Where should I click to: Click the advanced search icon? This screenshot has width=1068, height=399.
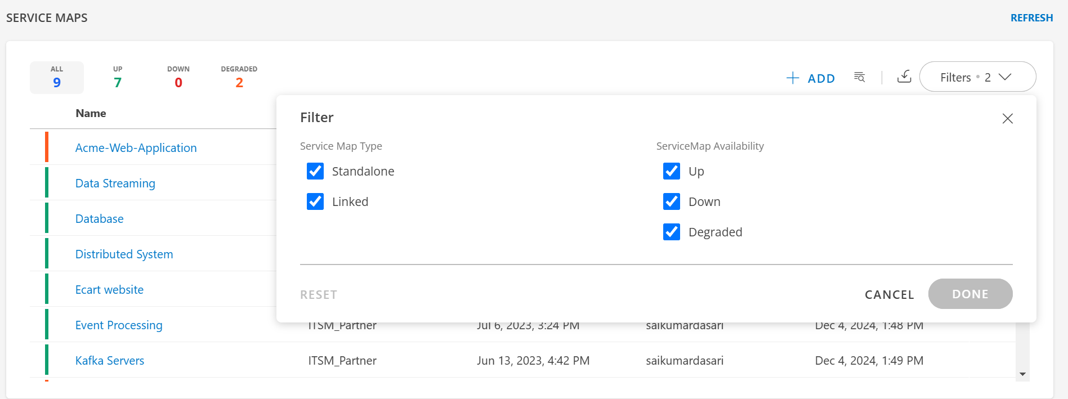(859, 77)
